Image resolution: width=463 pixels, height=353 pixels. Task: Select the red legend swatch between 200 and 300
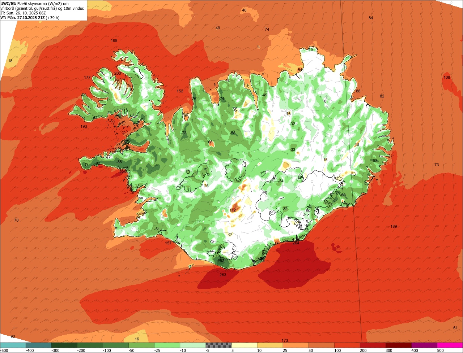[x=373, y=345]
